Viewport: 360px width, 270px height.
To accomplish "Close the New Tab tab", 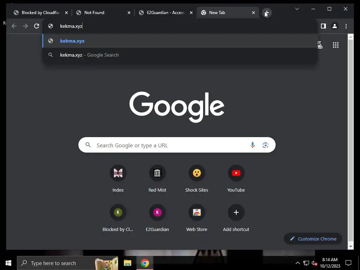I will coord(253,13).
